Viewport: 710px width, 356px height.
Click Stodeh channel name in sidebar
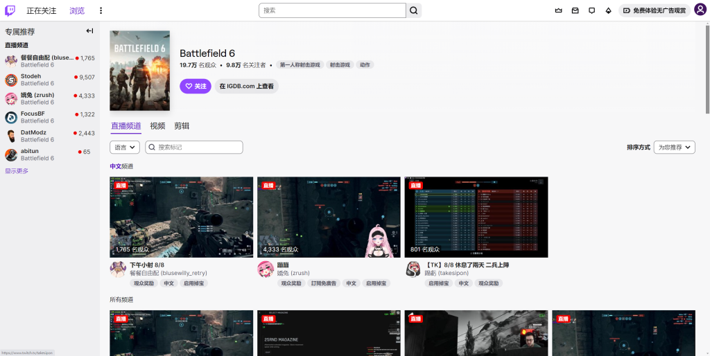pos(31,76)
